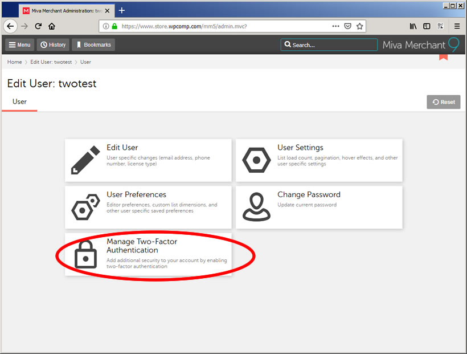Click the Two-Factor Authentication padlock icon

[x=85, y=254]
